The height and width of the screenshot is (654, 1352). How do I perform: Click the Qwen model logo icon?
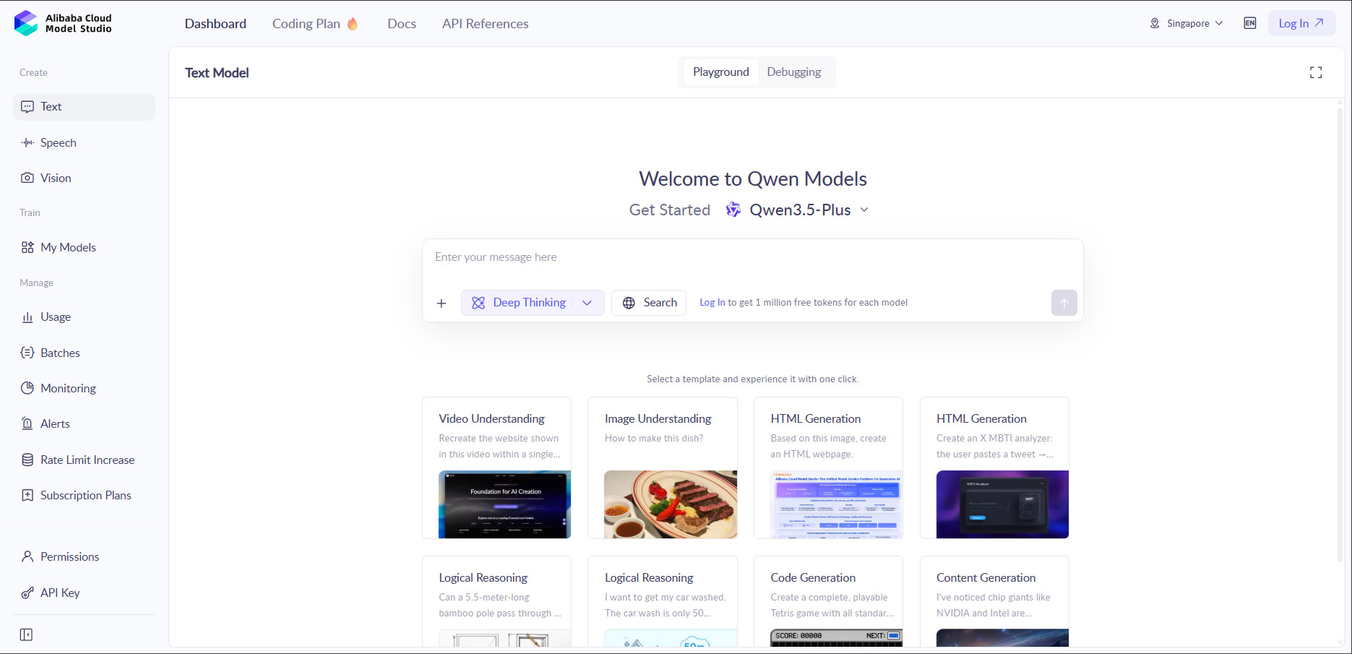[733, 210]
